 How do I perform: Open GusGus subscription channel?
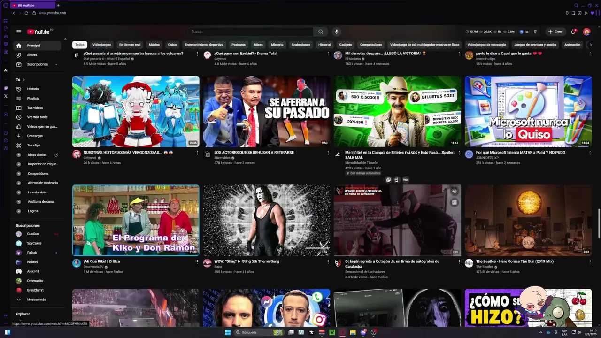(x=38, y=234)
